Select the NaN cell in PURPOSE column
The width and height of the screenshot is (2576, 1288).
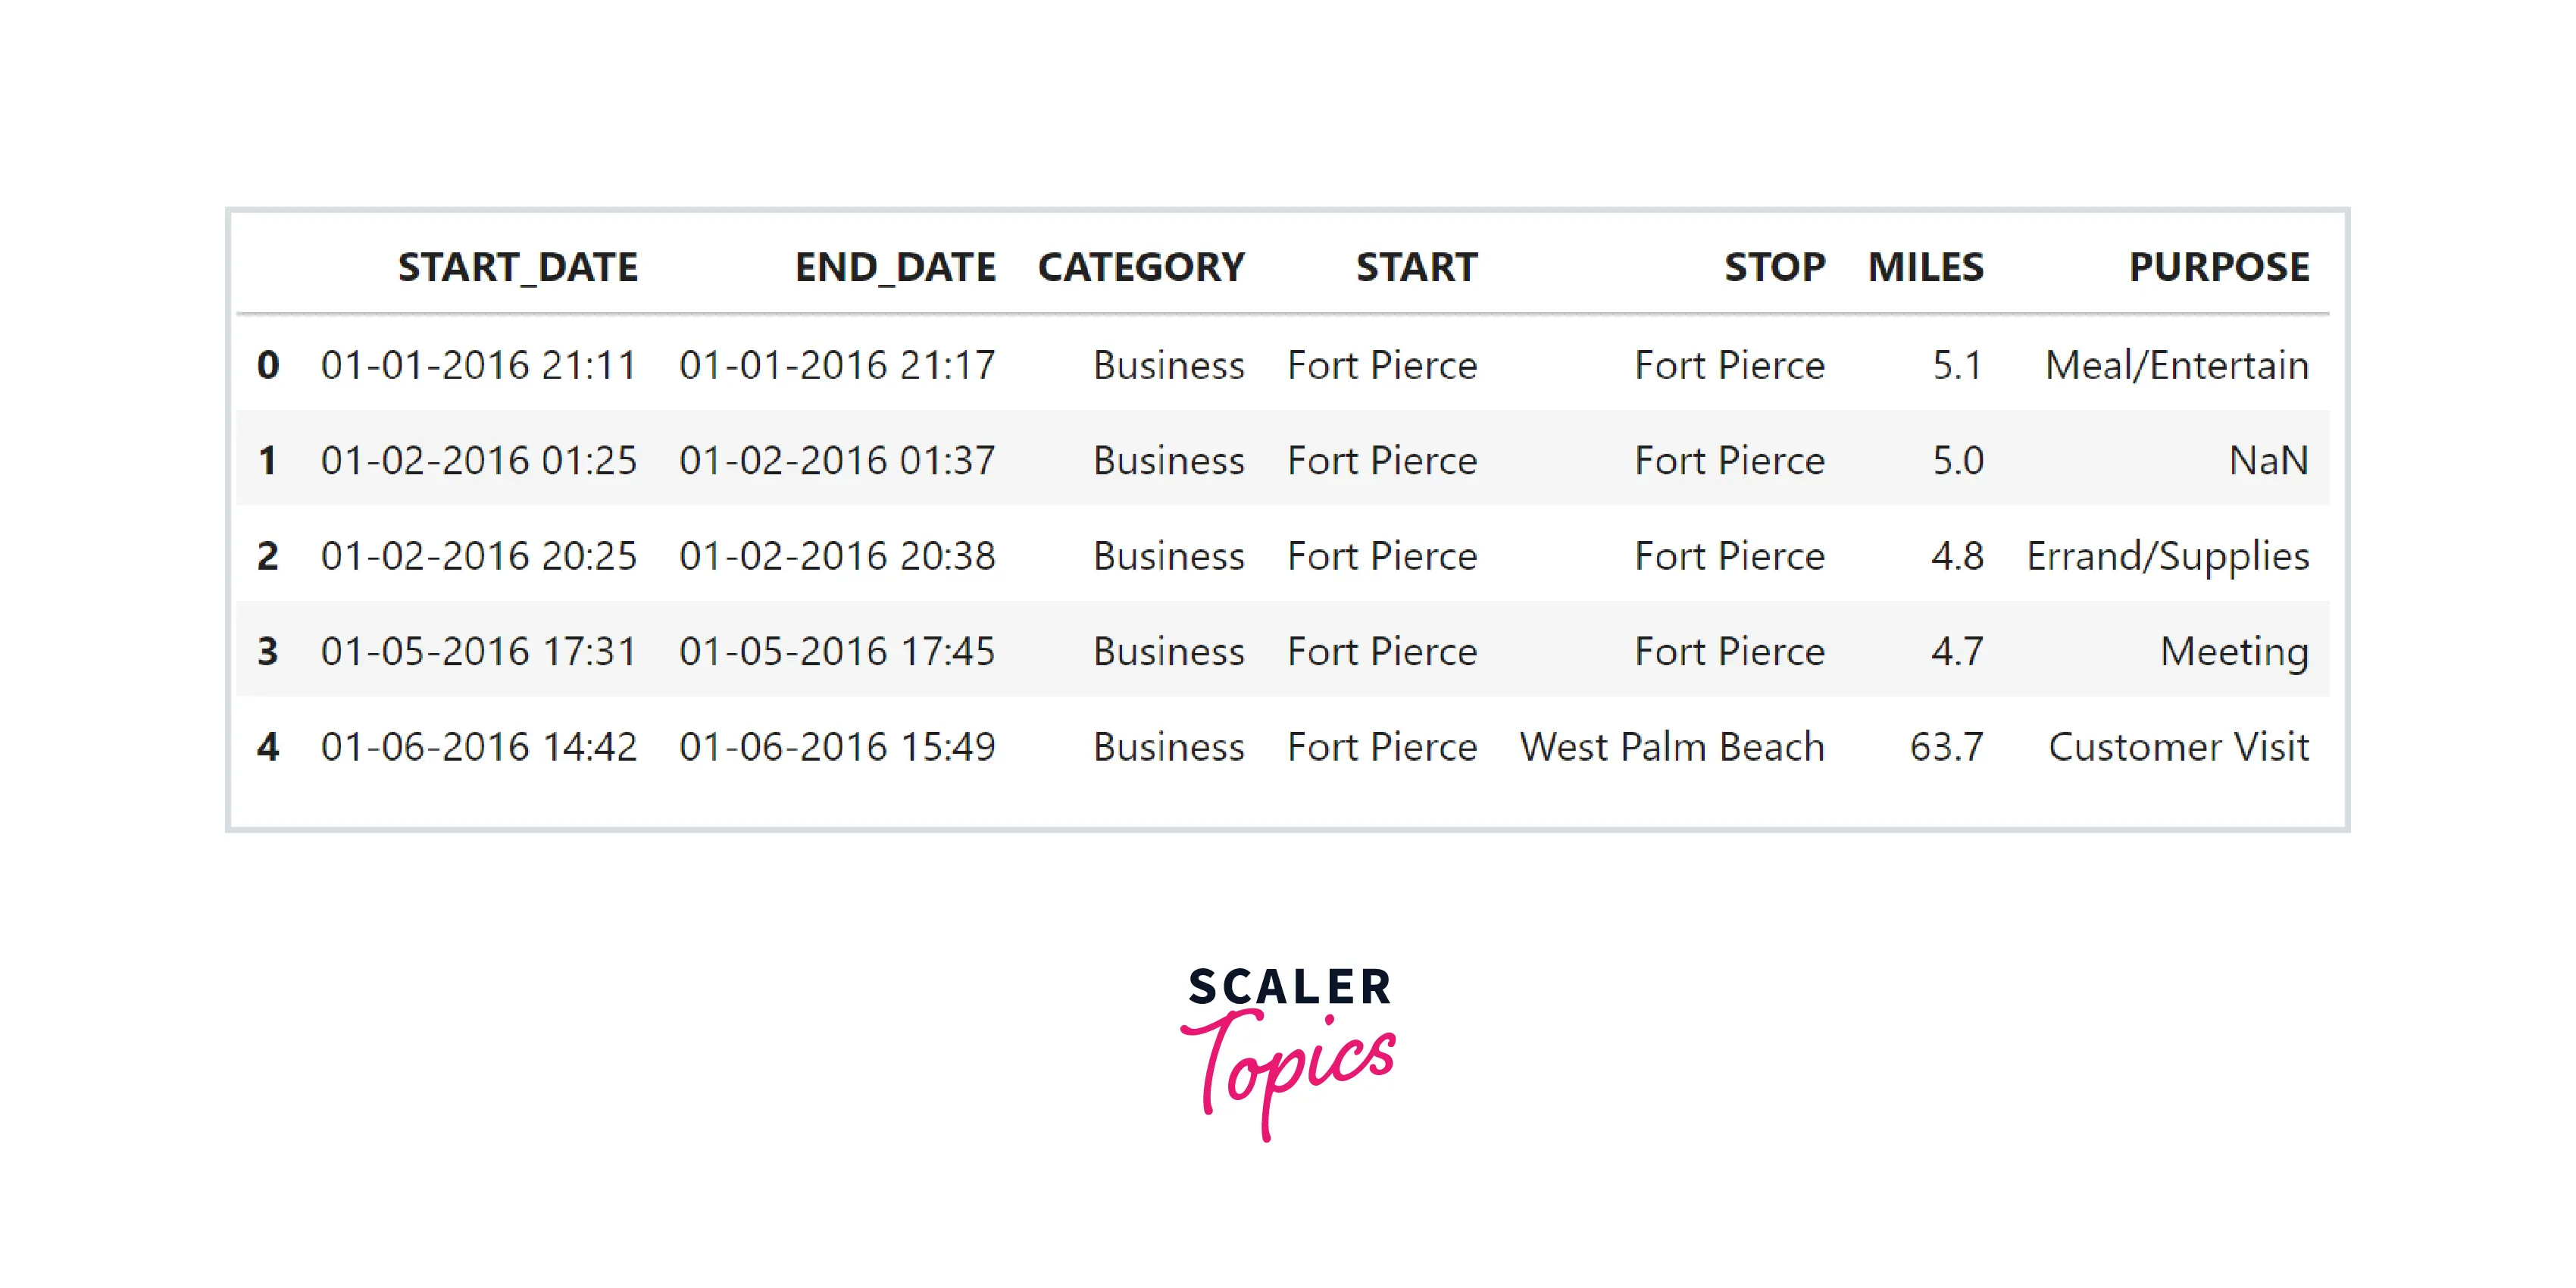pyautogui.click(x=2268, y=461)
